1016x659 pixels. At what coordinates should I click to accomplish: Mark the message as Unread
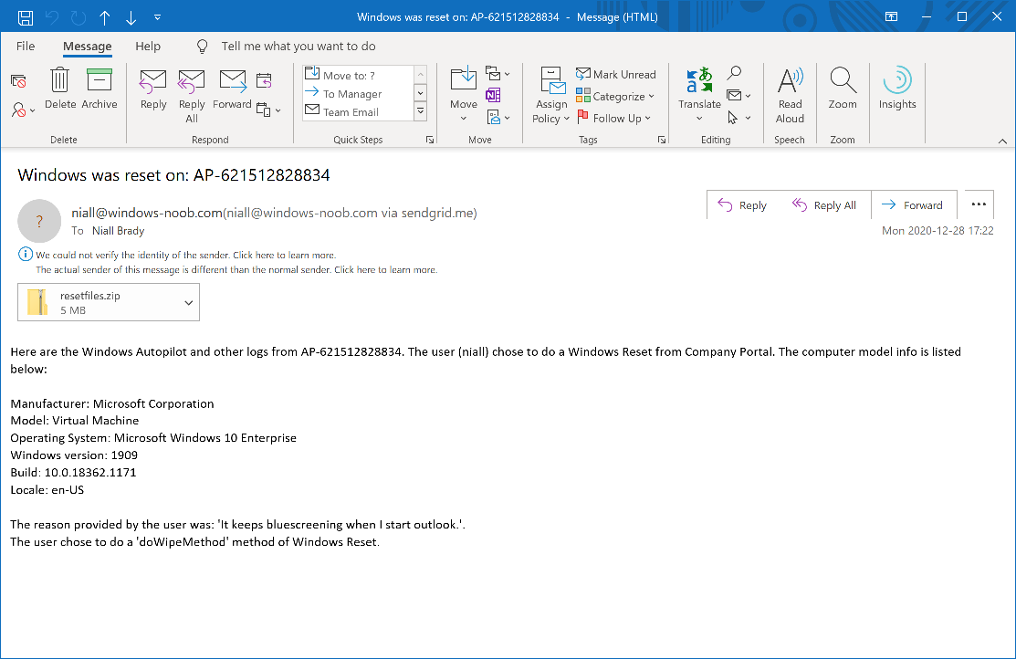616,75
